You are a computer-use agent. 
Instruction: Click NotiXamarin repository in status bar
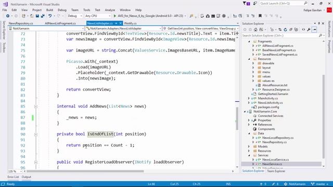295,184
